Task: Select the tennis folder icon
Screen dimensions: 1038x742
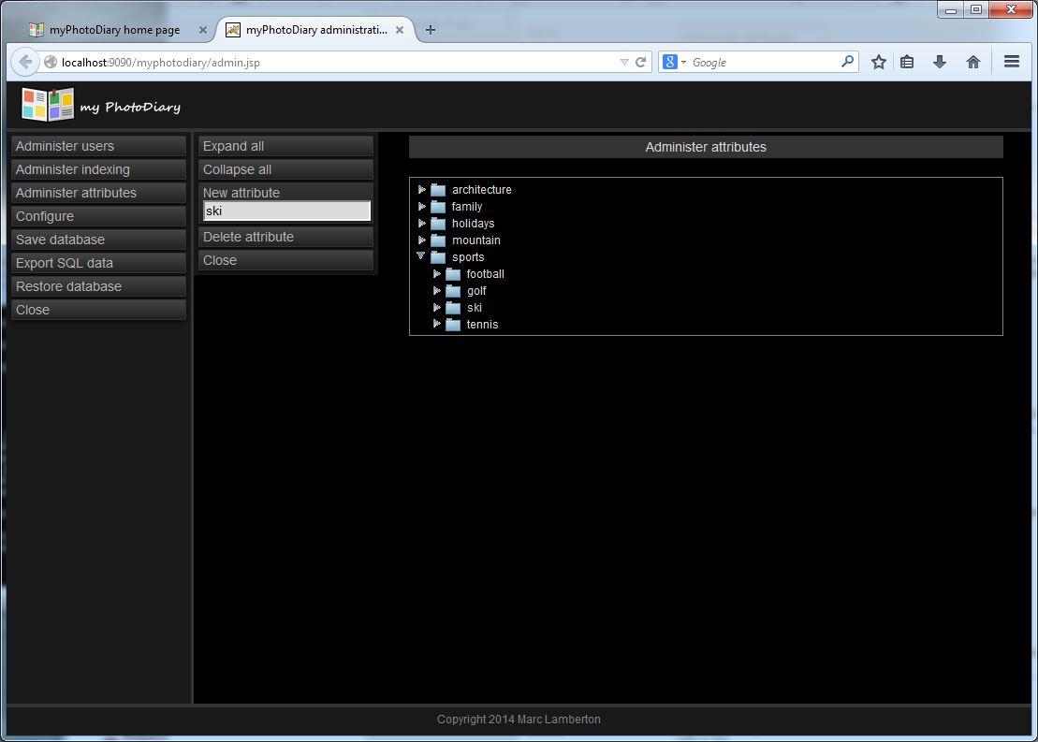Action: click(x=453, y=325)
